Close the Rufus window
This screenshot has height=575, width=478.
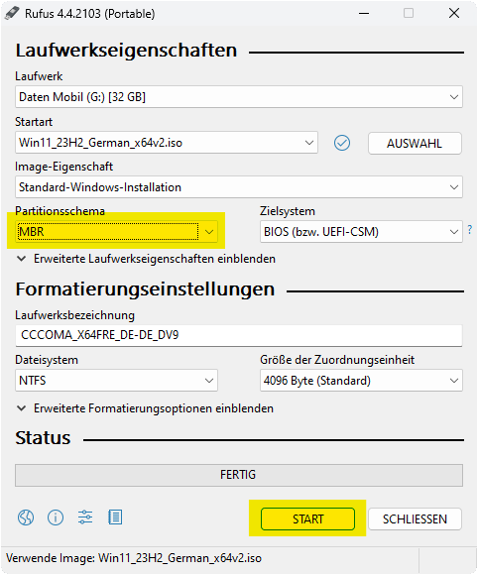[454, 14]
